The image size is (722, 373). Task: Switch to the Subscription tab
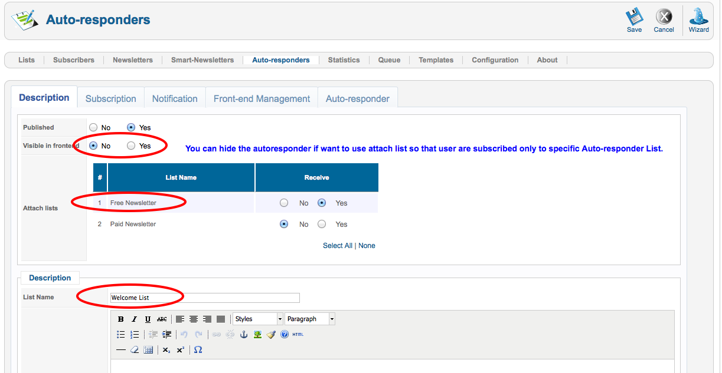click(x=111, y=98)
